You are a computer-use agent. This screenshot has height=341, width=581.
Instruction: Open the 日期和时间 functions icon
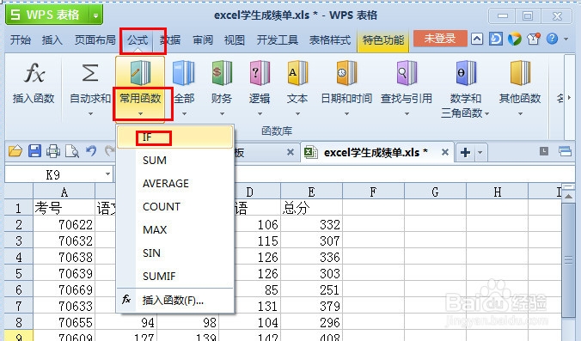pos(346,73)
